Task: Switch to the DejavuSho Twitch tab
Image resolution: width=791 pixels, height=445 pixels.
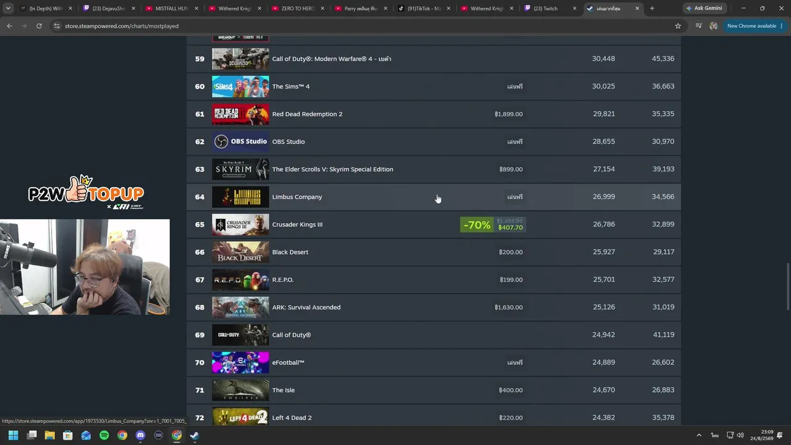Action: [109, 9]
